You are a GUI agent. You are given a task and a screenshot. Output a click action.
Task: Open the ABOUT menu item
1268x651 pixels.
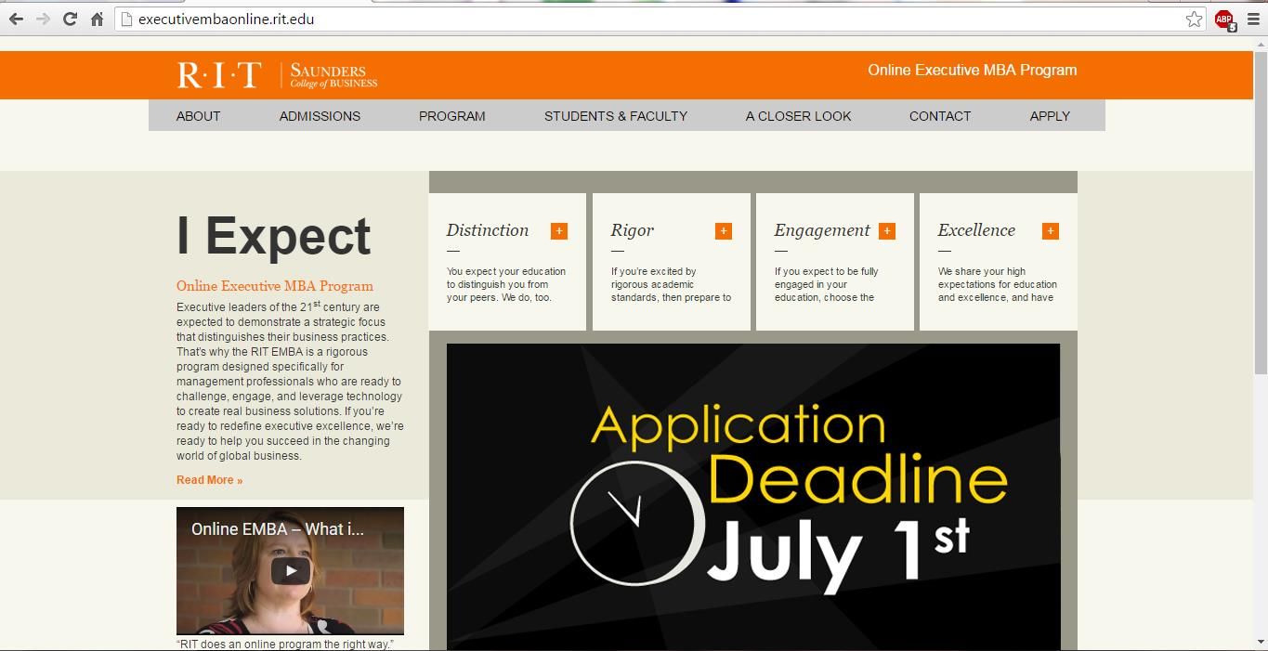click(x=198, y=115)
